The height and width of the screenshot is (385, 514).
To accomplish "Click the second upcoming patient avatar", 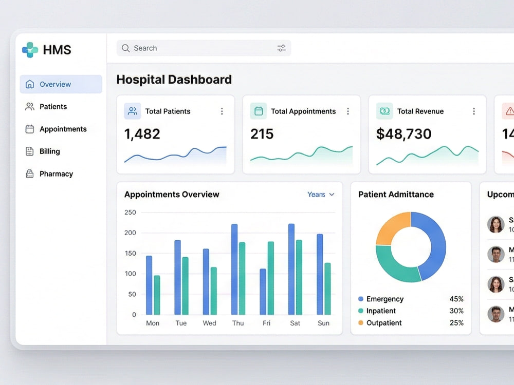I will click(495, 255).
